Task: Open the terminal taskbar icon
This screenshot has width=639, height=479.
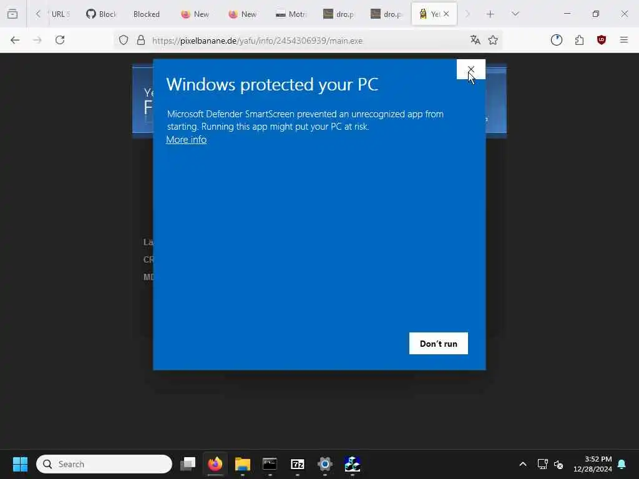Action: click(x=270, y=464)
